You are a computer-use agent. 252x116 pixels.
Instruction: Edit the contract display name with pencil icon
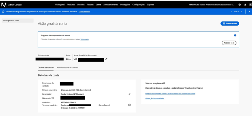click(x=106, y=59)
